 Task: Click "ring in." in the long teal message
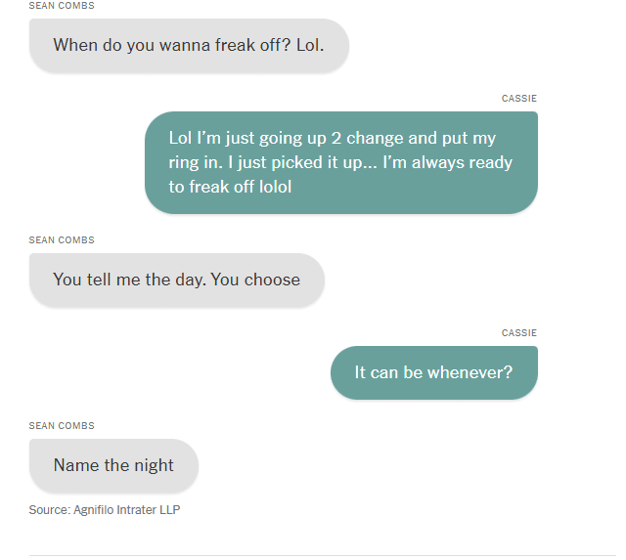pos(196,162)
